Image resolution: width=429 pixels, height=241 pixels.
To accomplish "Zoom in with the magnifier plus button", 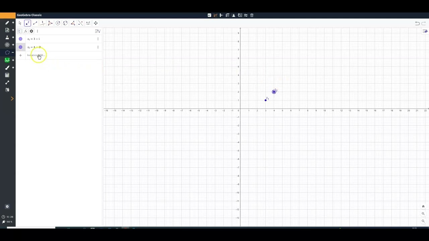I will (423, 214).
